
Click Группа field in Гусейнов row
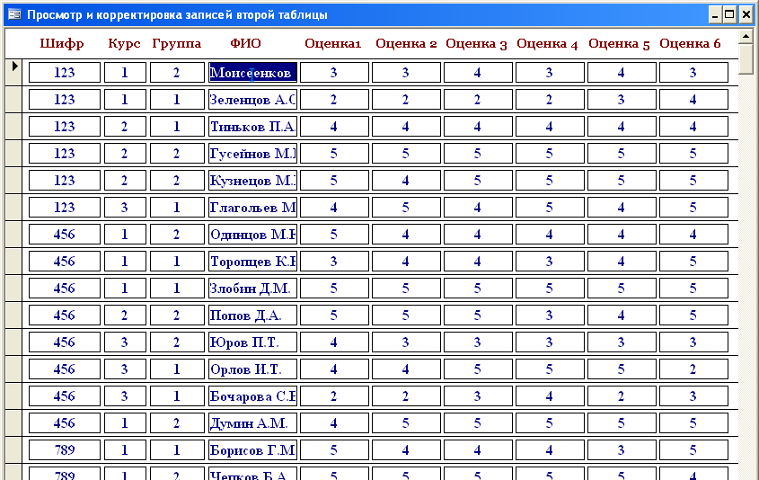(177, 154)
